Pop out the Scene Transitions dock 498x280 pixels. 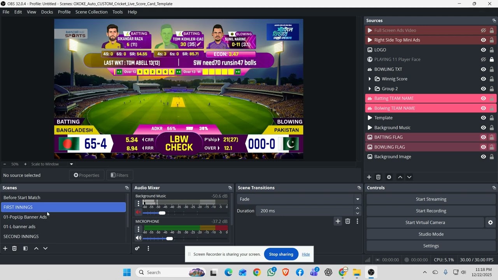[x=359, y=188]
